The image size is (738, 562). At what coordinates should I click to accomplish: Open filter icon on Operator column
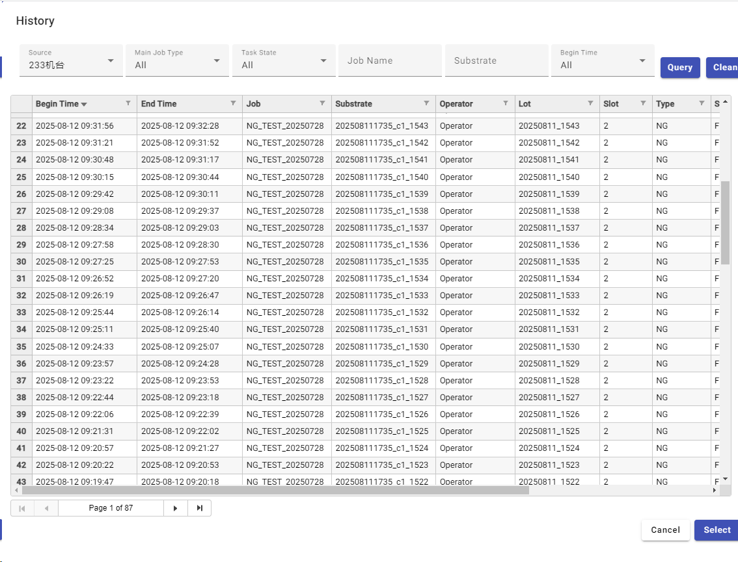[x=506, y=103]
